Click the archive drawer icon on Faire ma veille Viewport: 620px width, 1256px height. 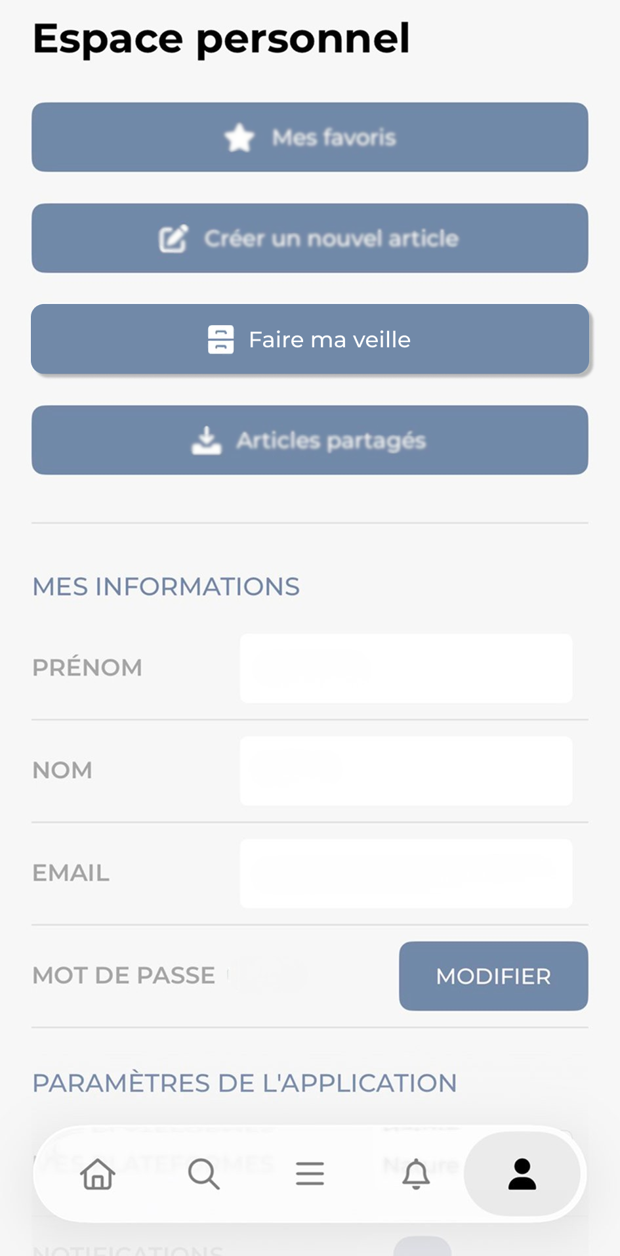click(x=221, y=339)
